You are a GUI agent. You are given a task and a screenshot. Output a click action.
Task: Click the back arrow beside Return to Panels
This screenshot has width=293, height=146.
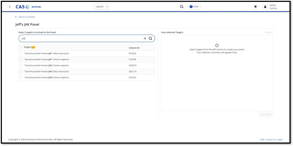point(16,17)
